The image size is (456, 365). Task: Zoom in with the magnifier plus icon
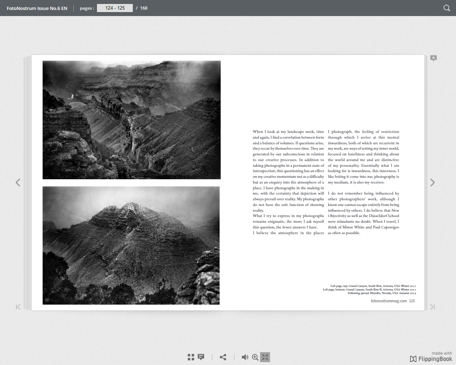pyautogui.click(x=255, y=357)
